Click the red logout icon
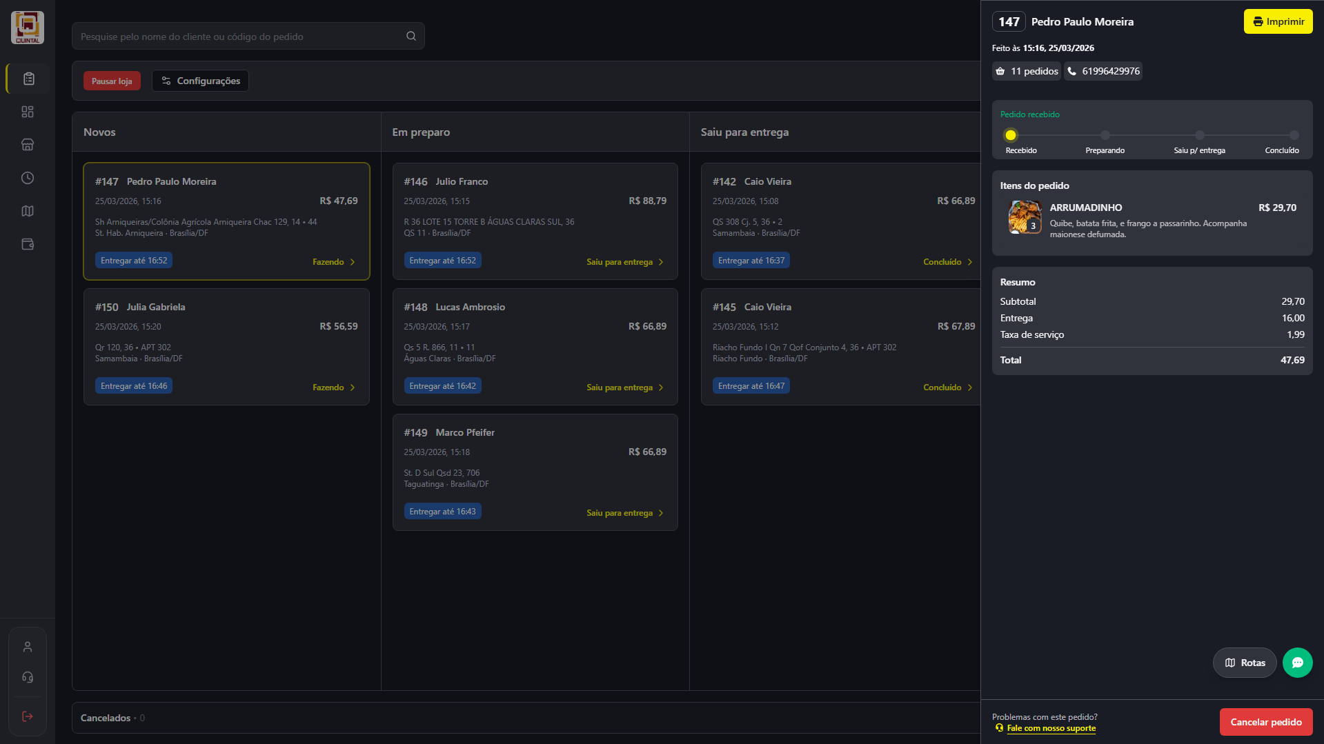The height and width of the screenshot is (744, 1324). tap(28, 716)
